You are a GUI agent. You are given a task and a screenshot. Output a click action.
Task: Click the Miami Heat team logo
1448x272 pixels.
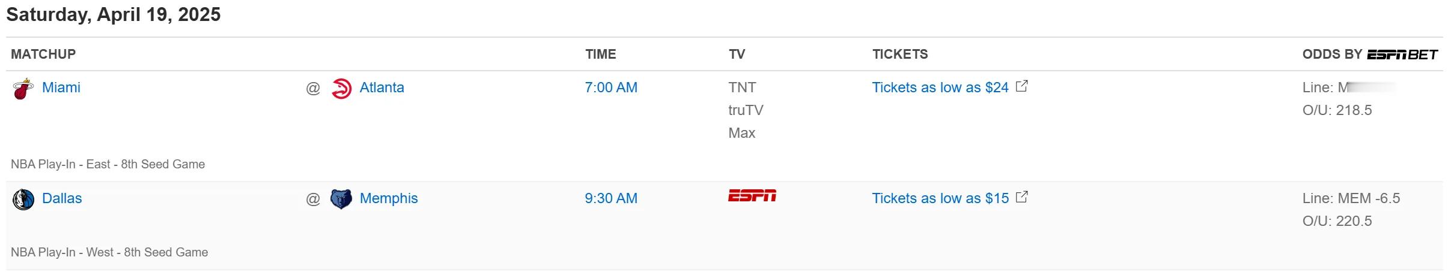click(x=23, y=89)
